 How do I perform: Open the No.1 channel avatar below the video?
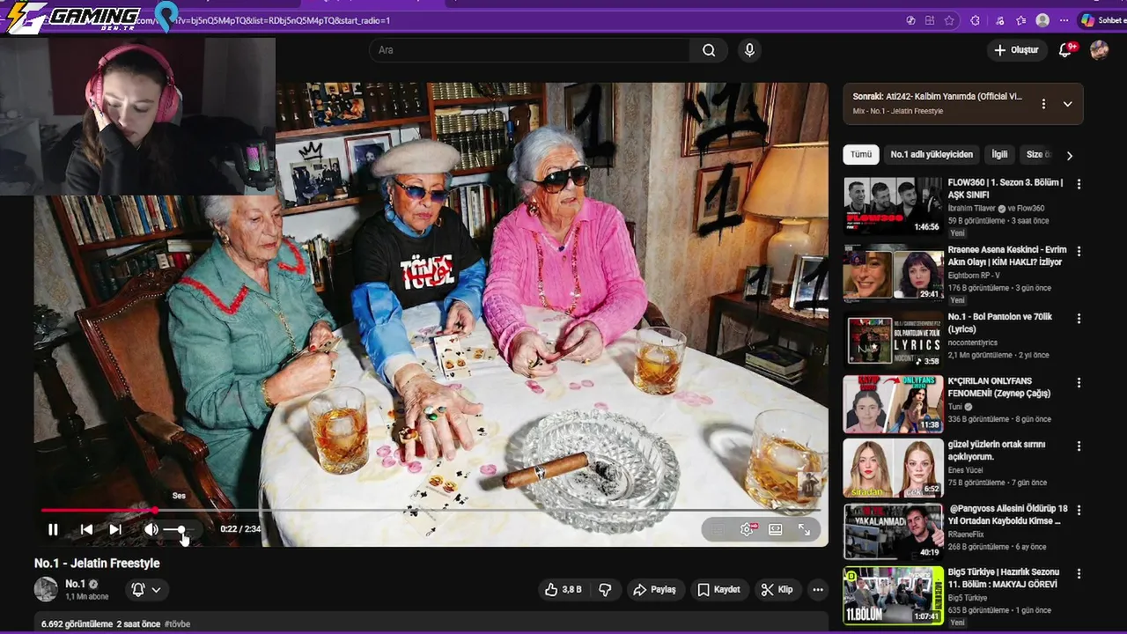46,589
